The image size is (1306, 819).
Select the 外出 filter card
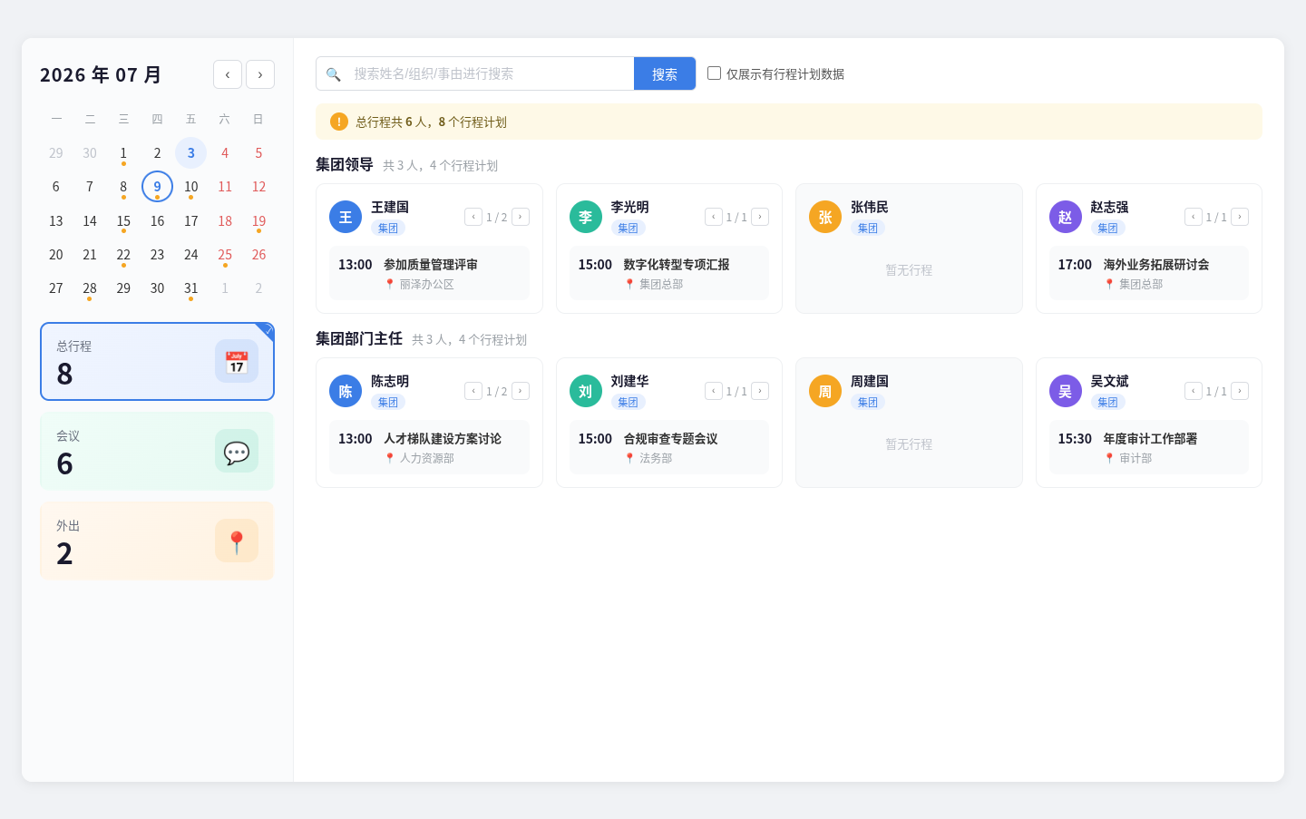pos(157,541)
